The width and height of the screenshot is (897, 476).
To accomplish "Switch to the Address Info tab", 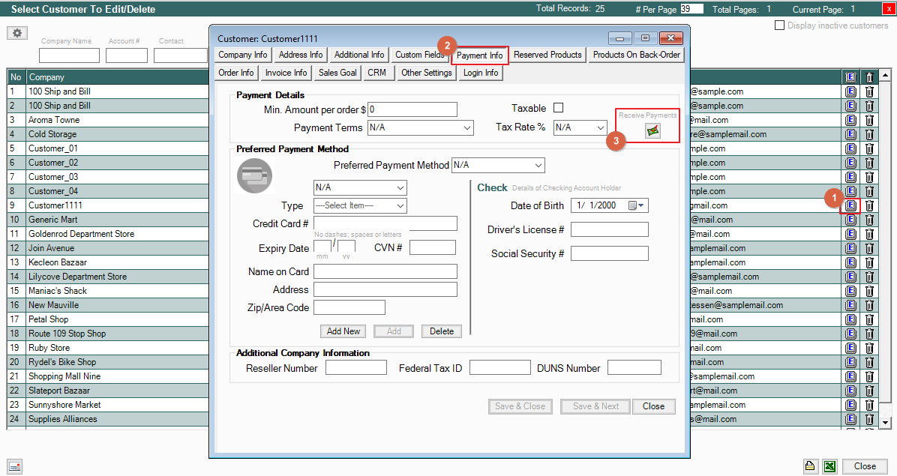I will tap(301, 55).
